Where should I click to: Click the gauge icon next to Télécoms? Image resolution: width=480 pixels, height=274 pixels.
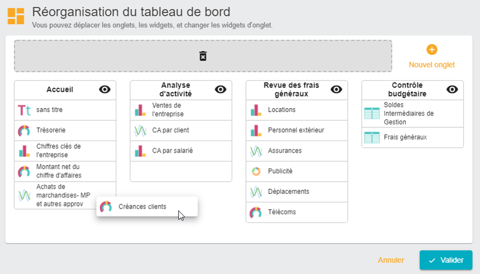[x=255, y=212]
